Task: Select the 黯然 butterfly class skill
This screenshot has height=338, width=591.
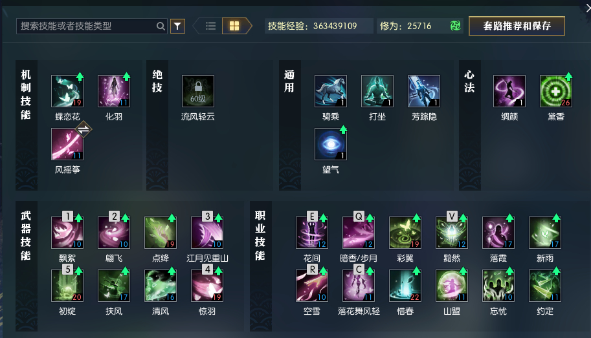Action: [x=452, y=233]
